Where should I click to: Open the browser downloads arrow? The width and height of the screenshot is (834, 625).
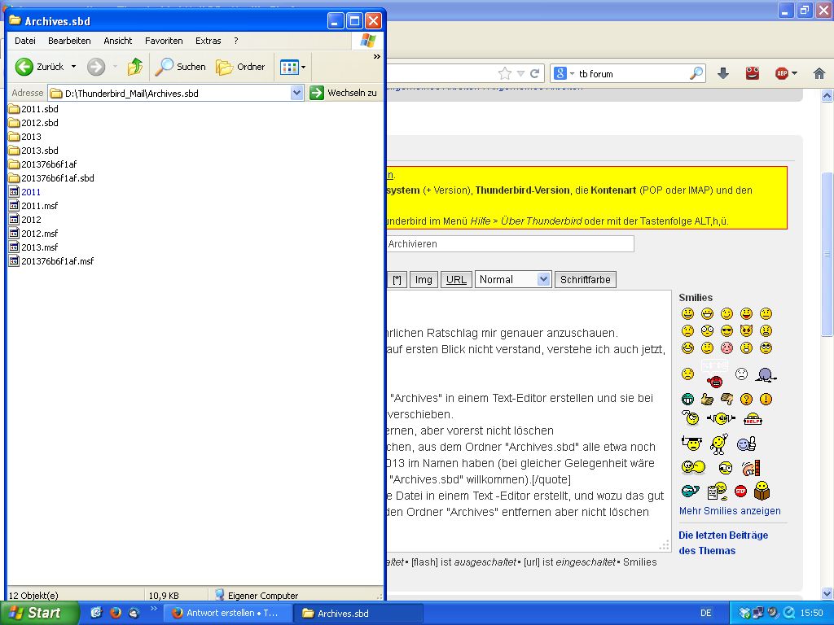(x=723, y=73)
